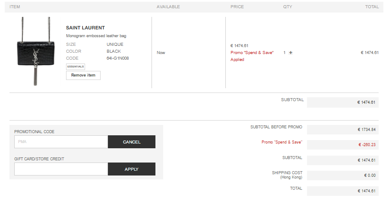Apply the gift card or store credit
386x201 pixels.
pos(131,169)
